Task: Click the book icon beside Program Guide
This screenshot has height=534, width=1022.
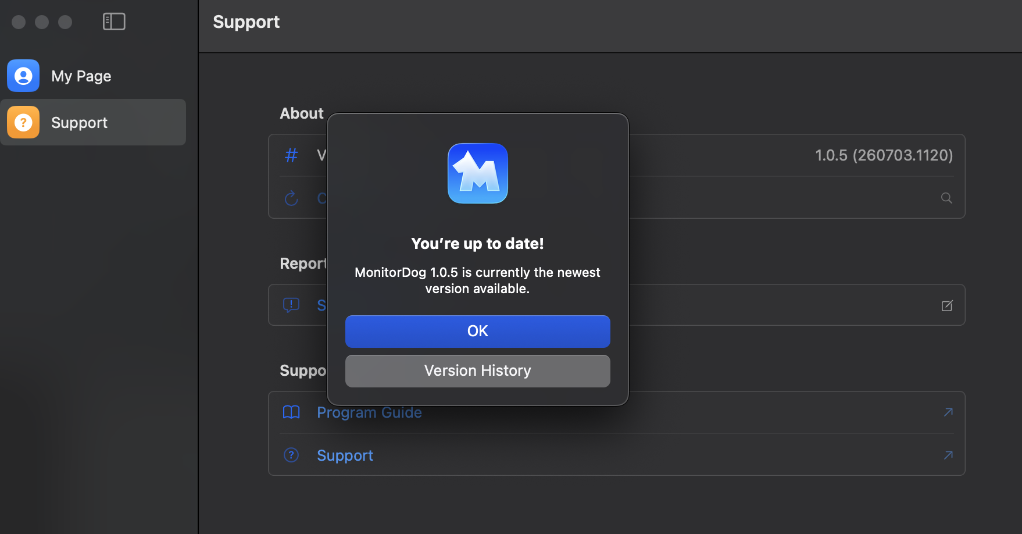Action: 291,412
